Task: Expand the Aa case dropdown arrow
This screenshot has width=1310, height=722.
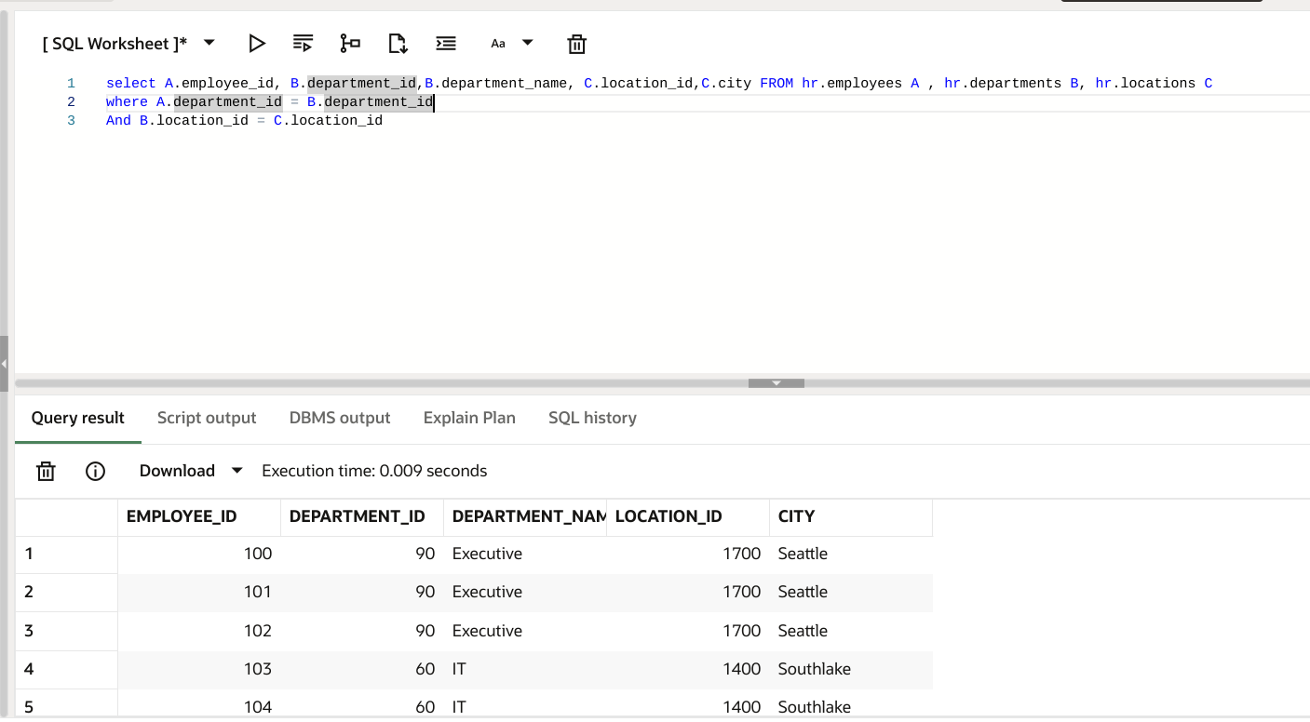Action: tap(528, 42)
